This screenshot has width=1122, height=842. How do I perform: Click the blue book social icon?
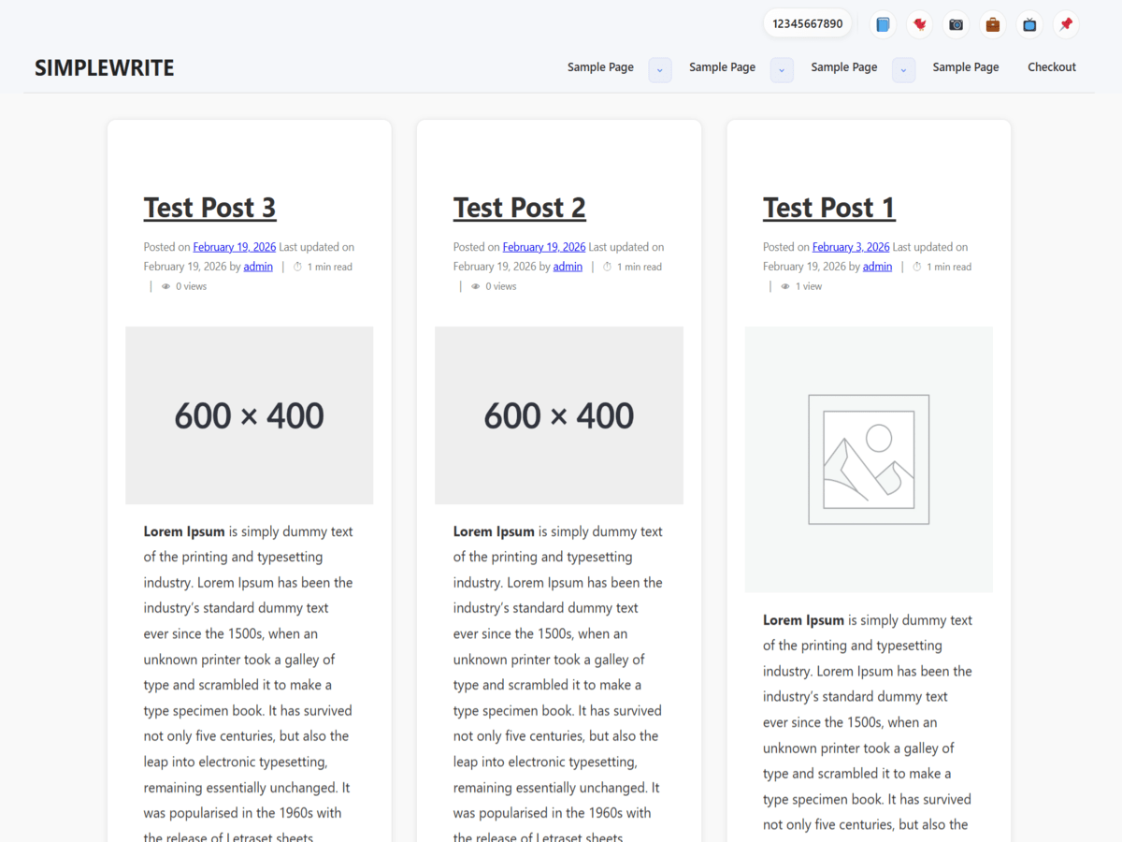pyautogui.click(x=883, y=24)
